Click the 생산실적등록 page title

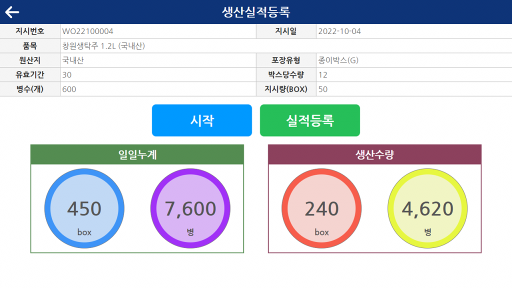click(256, 12)
